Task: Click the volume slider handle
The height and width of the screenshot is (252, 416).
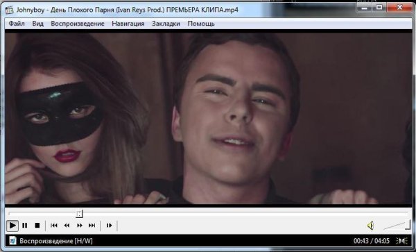Action: (x=408, y=225)
